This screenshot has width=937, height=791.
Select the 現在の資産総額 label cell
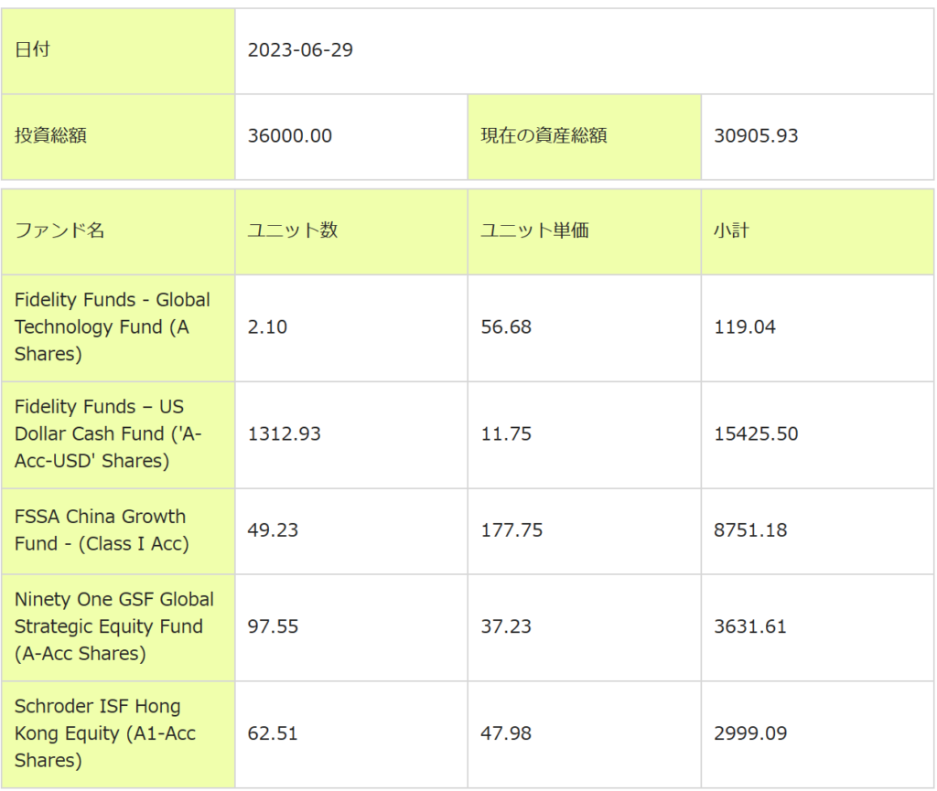[544, 136]
